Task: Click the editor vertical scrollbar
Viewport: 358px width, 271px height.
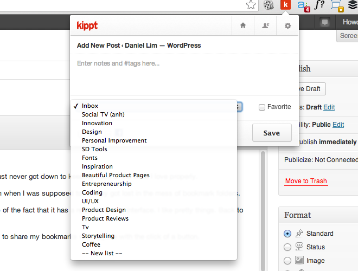Action: 263,210
